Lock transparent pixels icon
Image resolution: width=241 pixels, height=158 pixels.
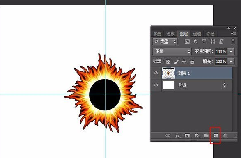click(x=168, y=62)
